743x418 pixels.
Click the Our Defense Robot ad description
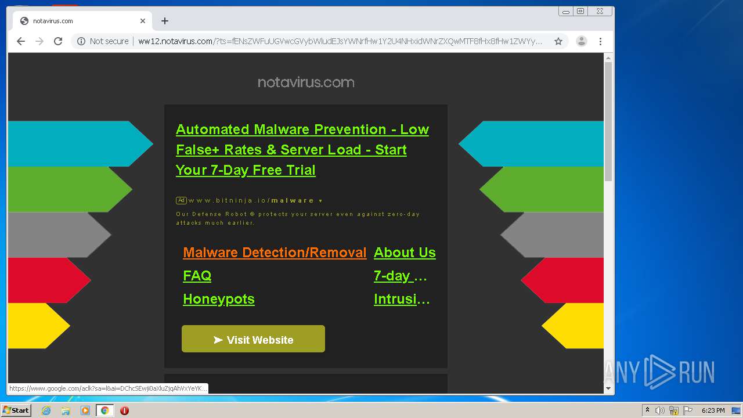(x=298, y=218)
